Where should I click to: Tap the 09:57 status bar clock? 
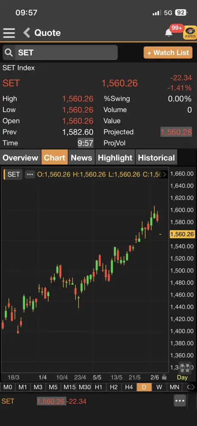click(x=26, y=12)
